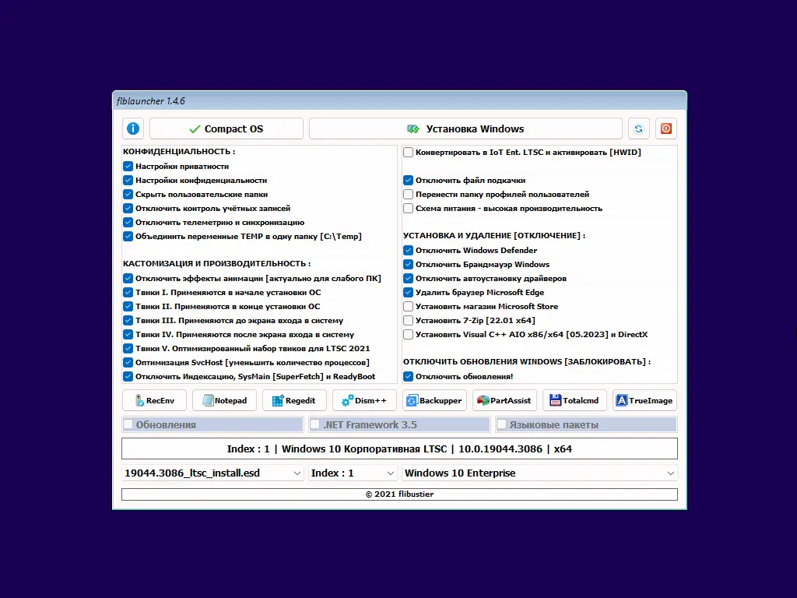Image resolution: width=797 pixels, height=598 pixels.
Task: Check Схема питания - высокая производительность
Action: click(x=408, y=208)
